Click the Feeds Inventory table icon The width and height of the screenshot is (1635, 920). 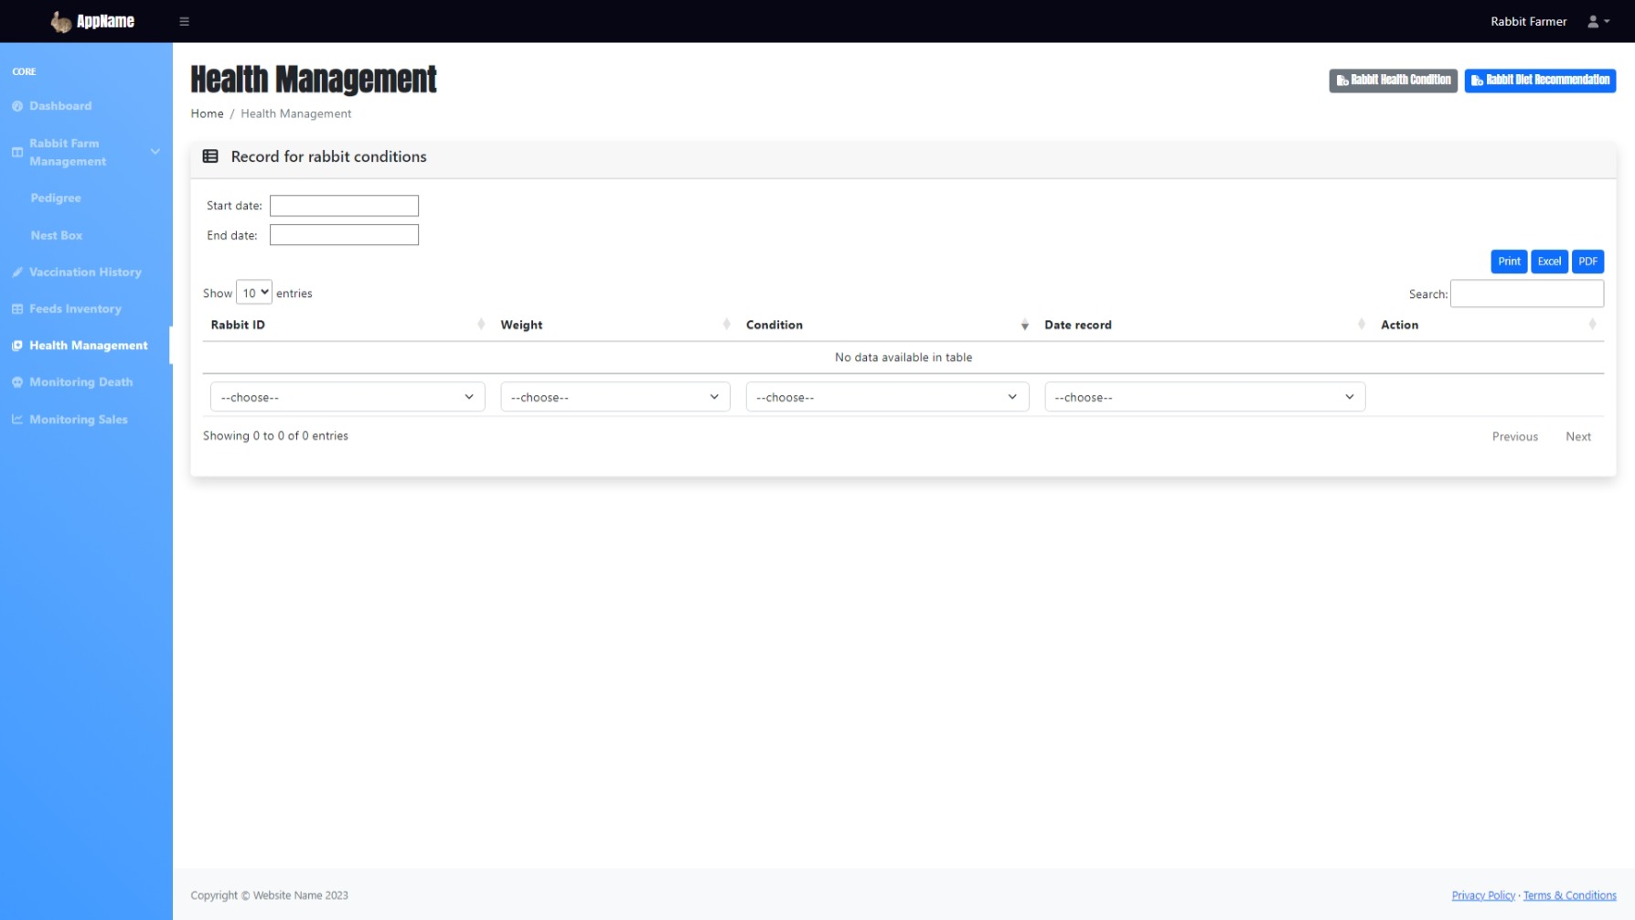[x=17, y=309]
